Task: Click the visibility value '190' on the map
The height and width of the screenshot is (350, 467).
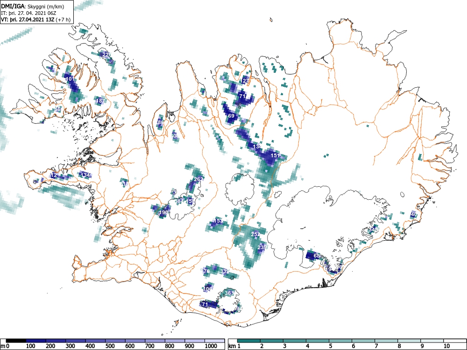Action: tap(164, 212)
